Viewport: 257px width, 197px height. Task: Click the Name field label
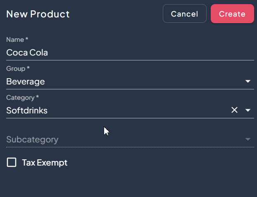17,40
